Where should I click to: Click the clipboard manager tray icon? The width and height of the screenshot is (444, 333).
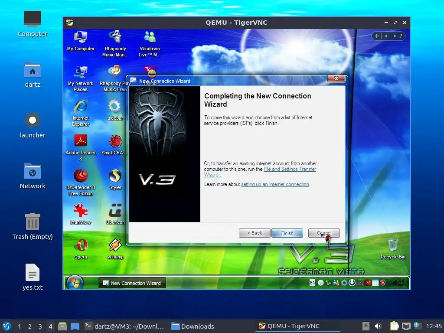(x=394, y=326)
